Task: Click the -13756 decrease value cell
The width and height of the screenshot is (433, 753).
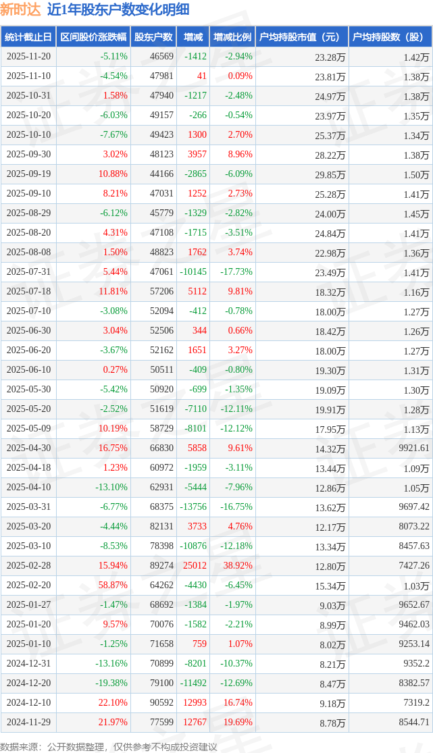Action: (x=193, y=507)
